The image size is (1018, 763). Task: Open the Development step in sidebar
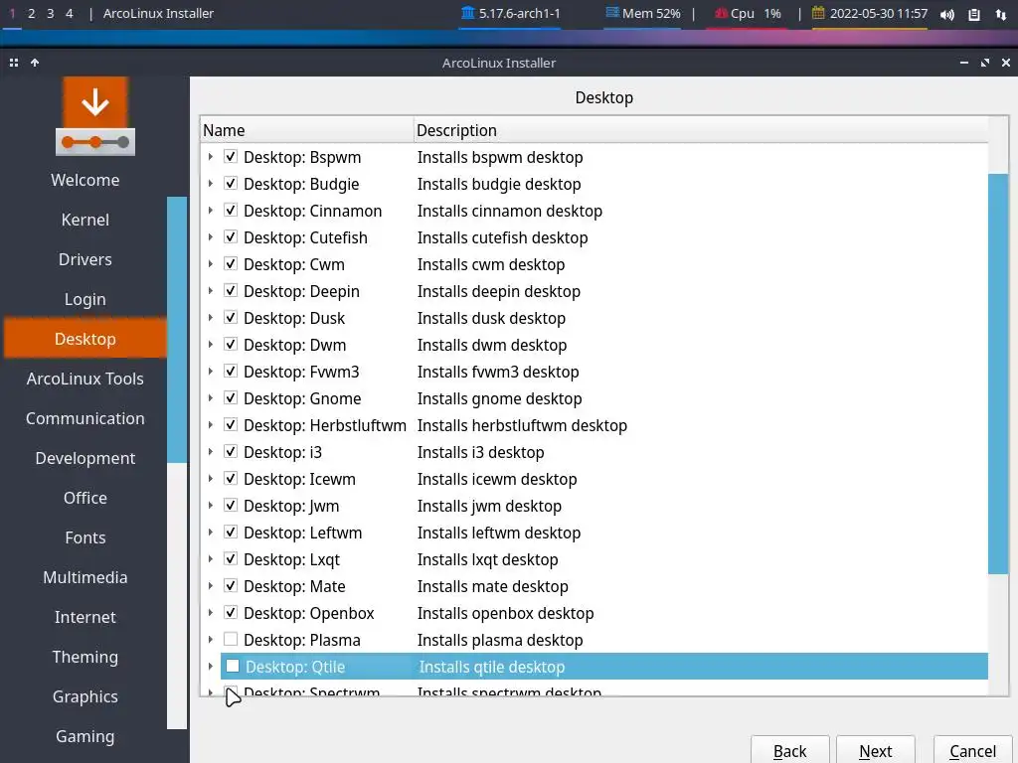tap(85, 458)
